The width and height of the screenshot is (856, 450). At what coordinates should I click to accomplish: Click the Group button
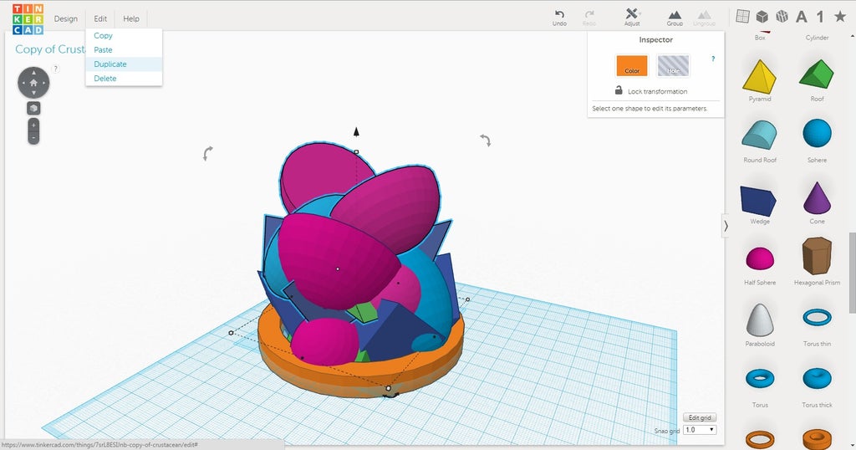[x=675, y=18]
